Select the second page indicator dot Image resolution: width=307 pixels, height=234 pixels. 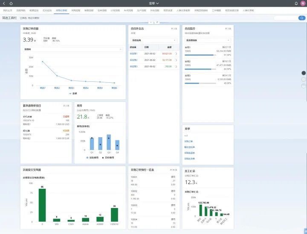pos(304,79)
